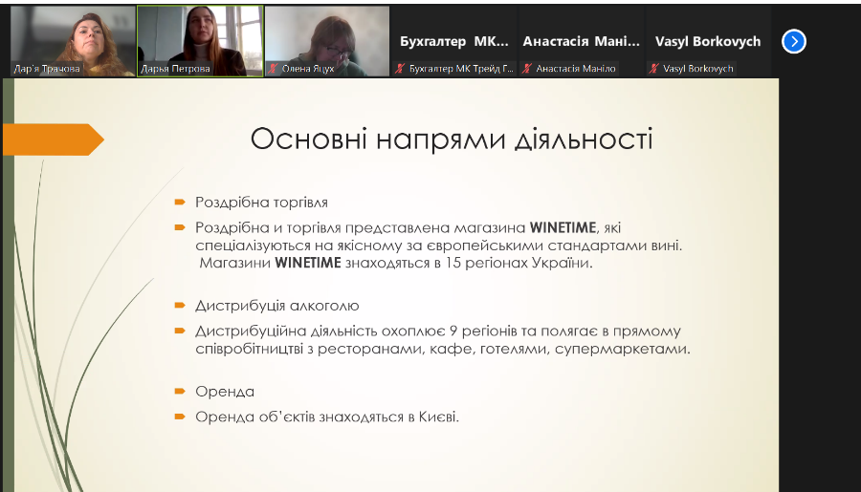Click the slide title Основні напрями діяльності
Screen dimensions: 861x492
(452, 139)
